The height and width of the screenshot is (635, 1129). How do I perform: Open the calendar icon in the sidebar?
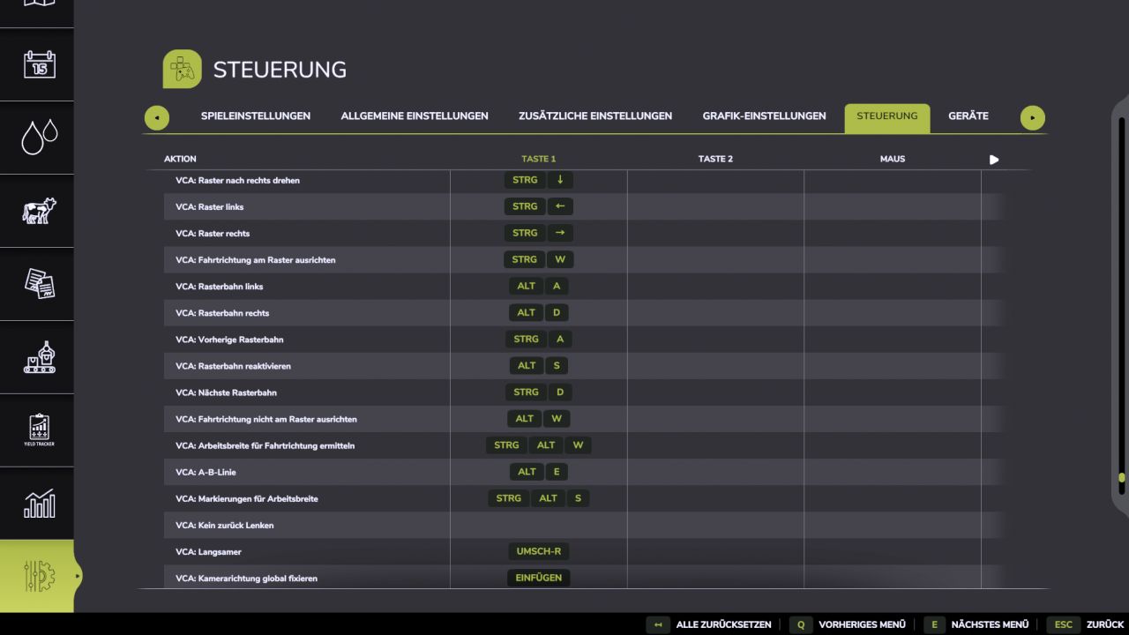click(x=39, y=64)
